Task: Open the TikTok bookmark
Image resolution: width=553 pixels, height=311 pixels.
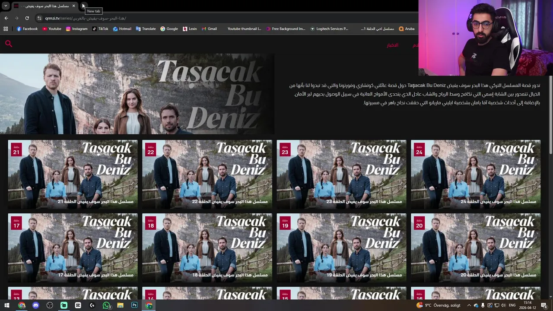Action: click(x=100, y=29)
